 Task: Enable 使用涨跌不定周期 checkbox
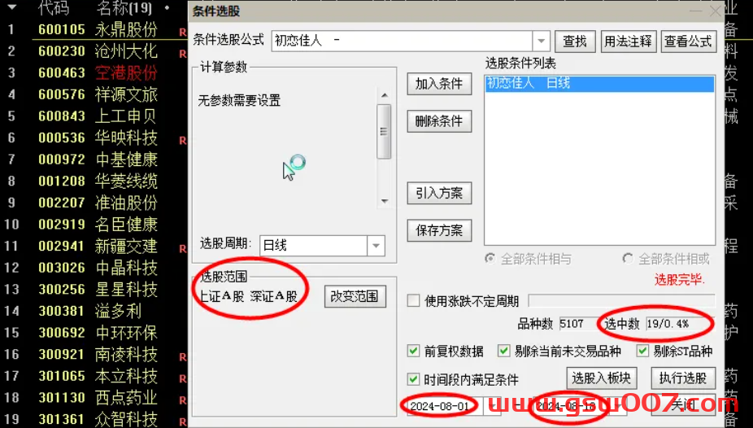[x=413, y=301]
